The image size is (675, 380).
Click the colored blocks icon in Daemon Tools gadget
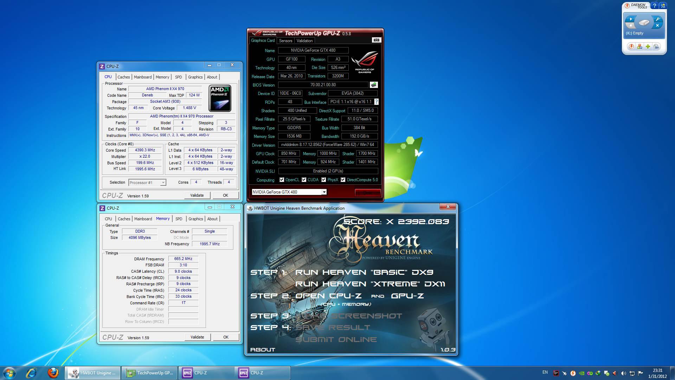(x=639, y=46)
